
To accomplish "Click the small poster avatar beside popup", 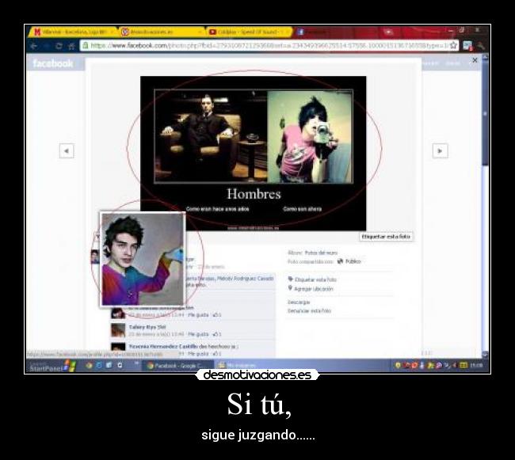I will (x=95, y=257).
